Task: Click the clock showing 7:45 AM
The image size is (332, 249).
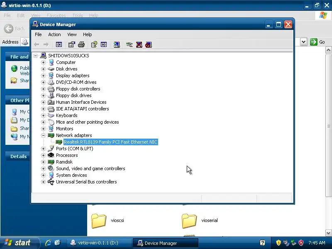Action: point(317,243)
